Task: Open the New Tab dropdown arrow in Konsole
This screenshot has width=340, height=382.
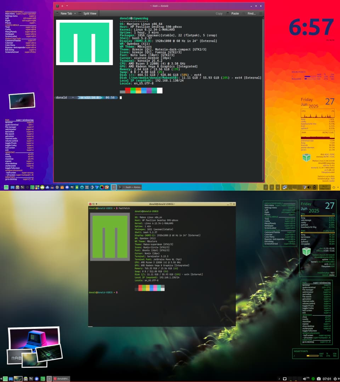Action: tap(75, 13)
